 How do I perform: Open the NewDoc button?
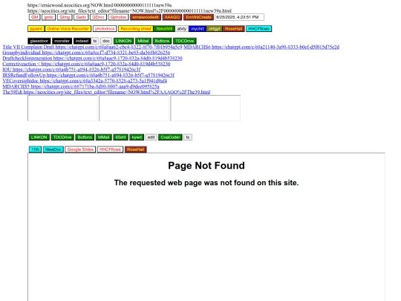pos(53,149)
